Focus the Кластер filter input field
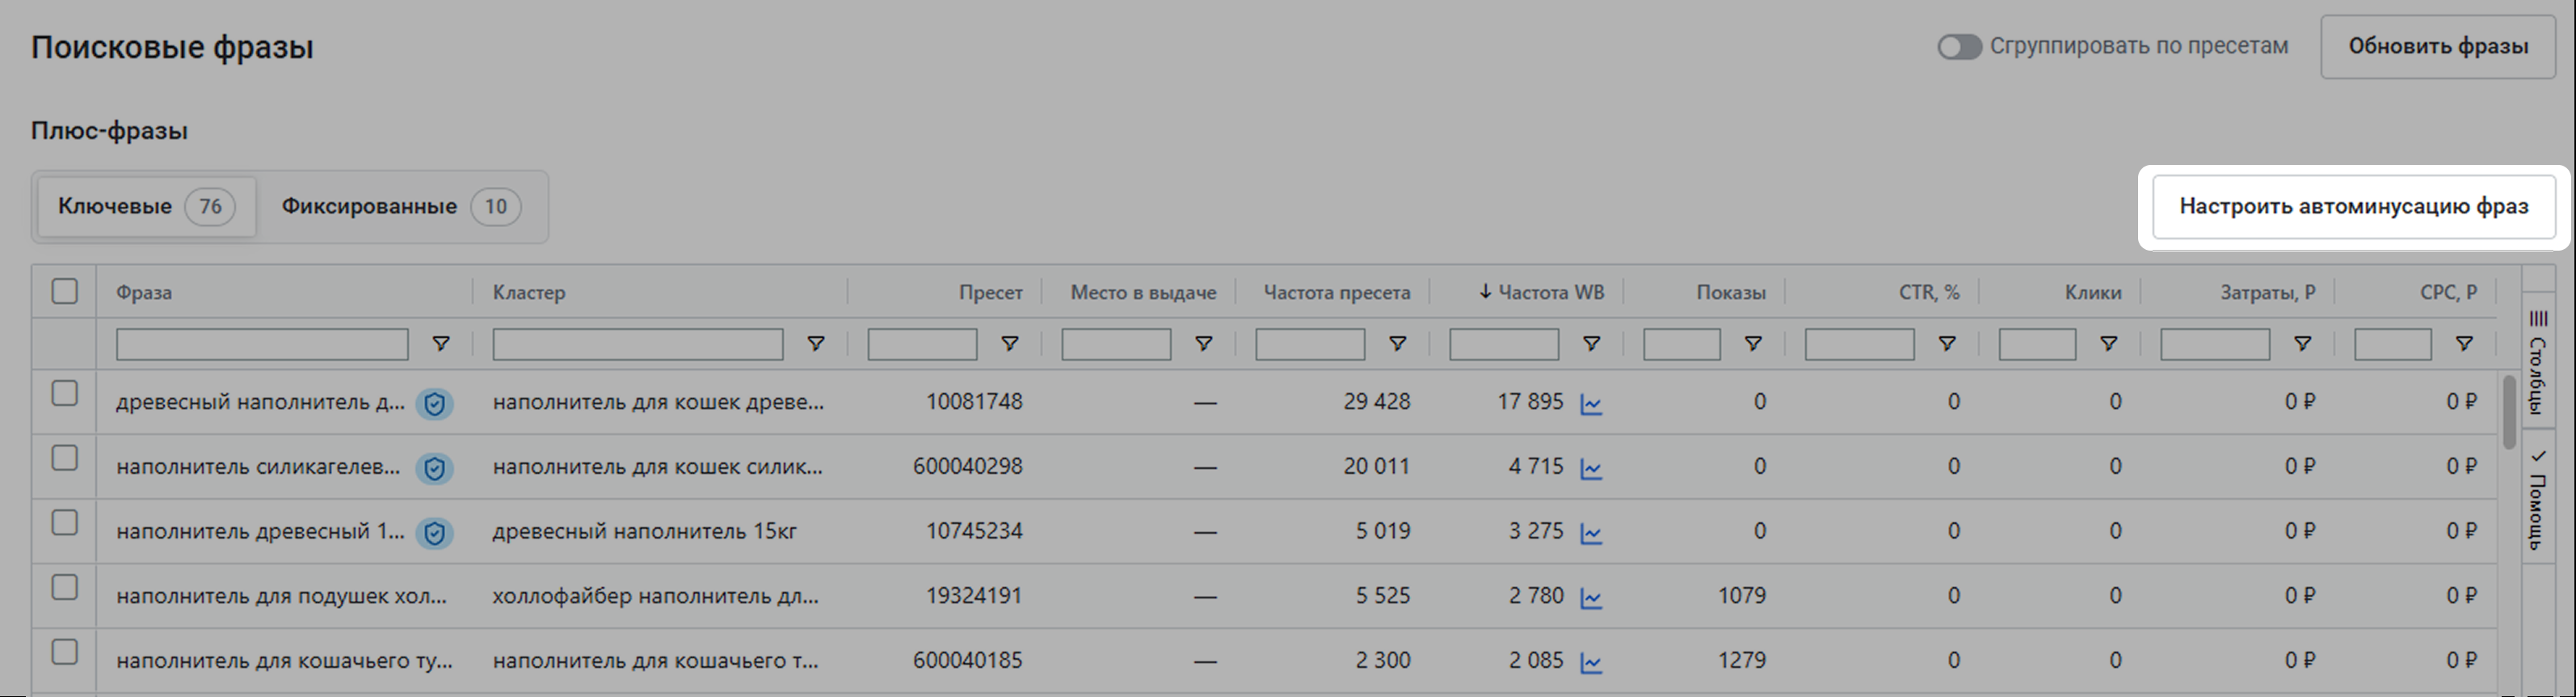The image size is (2576, 697). (x=638, y=344)
